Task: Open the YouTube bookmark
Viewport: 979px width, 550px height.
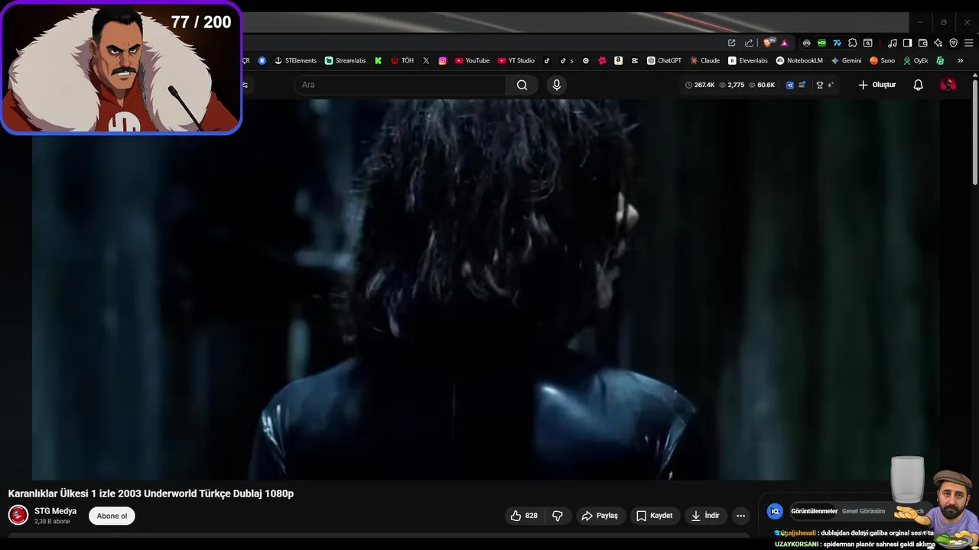Action: pos(472,60)
